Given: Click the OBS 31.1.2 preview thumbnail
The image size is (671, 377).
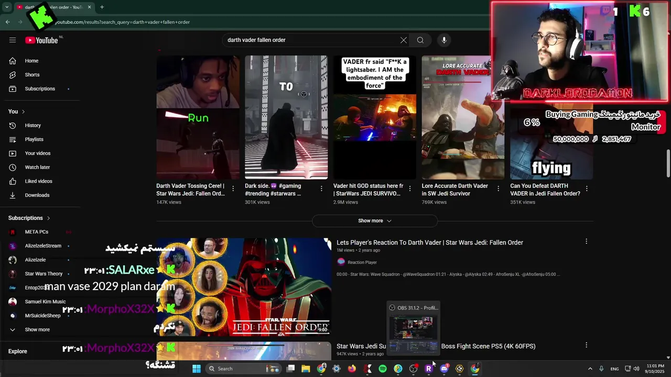Looking at the screenshot, I should [414, 327].
